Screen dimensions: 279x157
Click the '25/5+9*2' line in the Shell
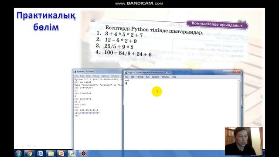[x=85, y=99]
